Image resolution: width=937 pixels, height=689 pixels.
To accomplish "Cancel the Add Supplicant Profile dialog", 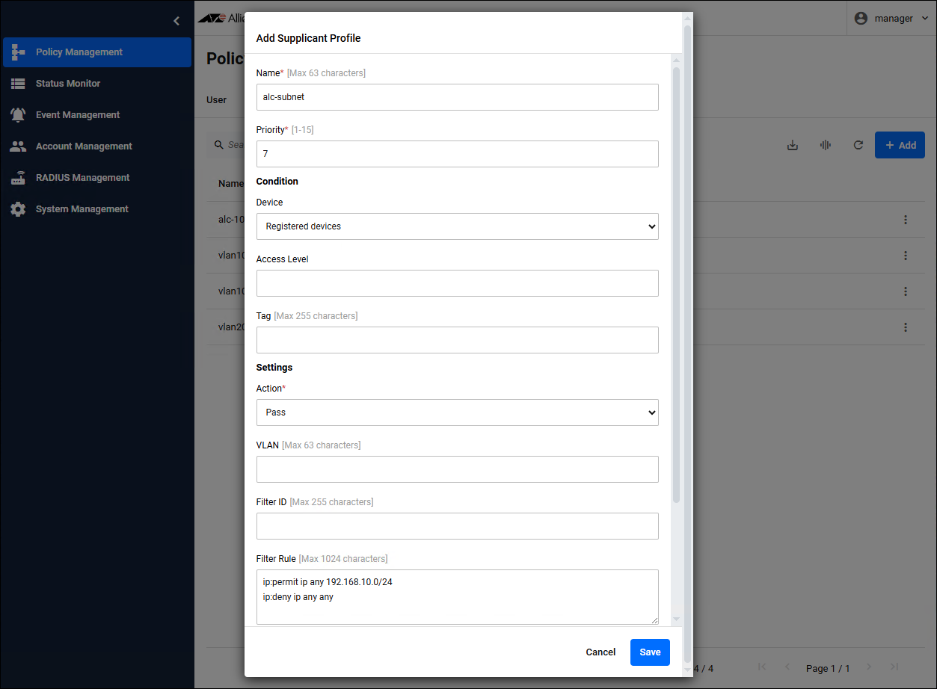I will pos(600,652).
